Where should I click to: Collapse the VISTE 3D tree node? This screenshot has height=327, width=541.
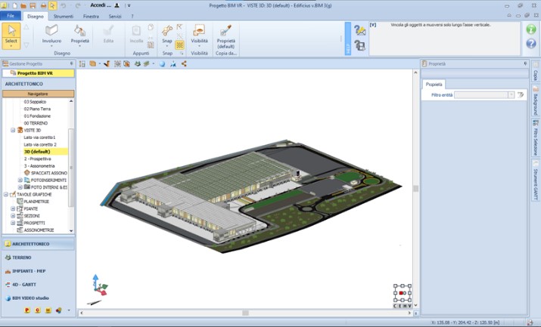14,130
